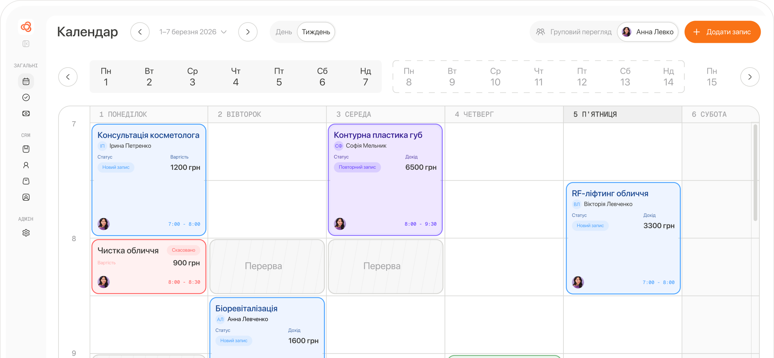This screenshot has width=774, height=358.
Task: Toggle Груповий перегляд mode
Action: (574, 32)
